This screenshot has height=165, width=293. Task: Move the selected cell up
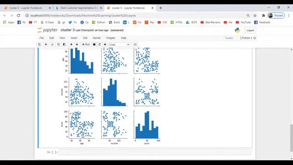(71, 44)
